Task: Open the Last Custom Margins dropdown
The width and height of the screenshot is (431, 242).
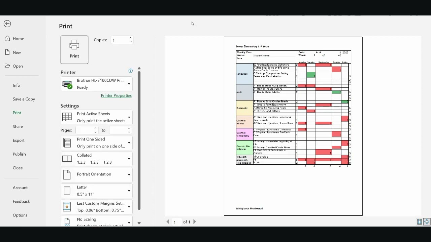Action: coord(97,207)
